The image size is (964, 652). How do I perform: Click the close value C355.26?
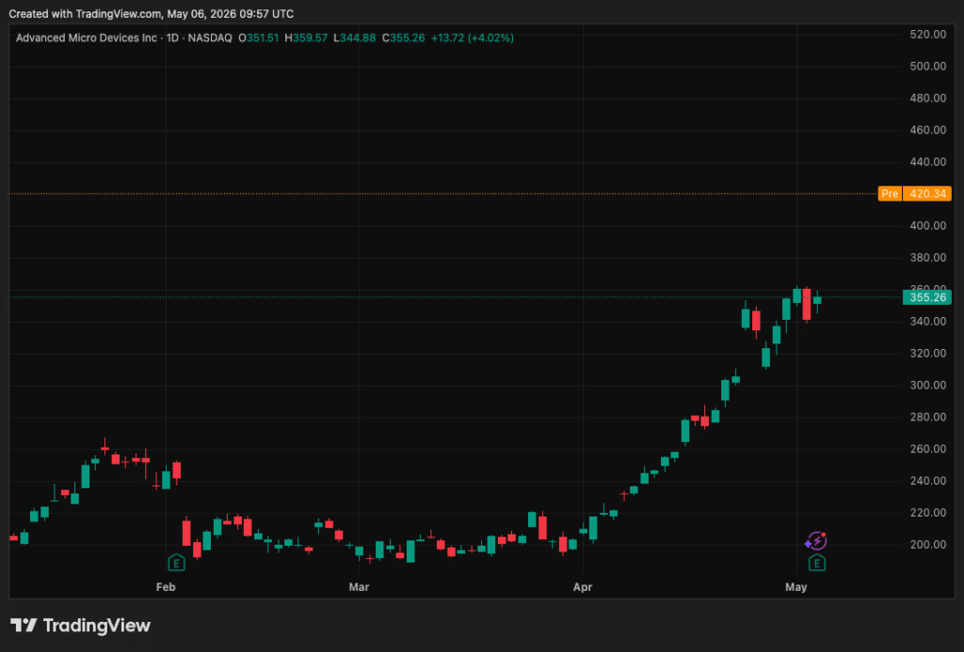click(x=403, y=38)
